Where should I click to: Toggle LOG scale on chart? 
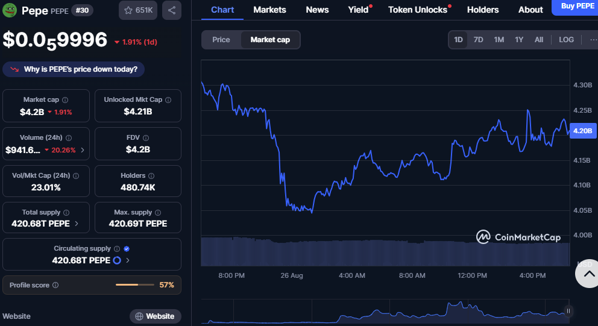pyautogui.click(x=566, y=40)
